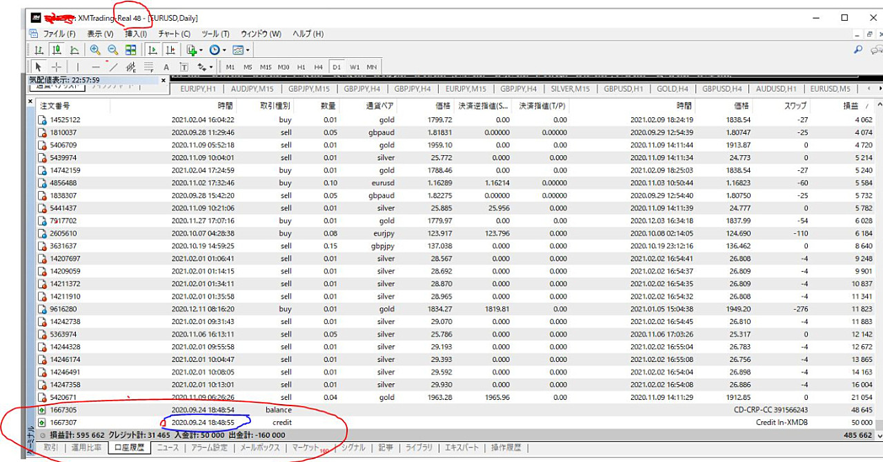The height and width of the screenshot is (462, 883).
Task: Zoom in on the chart
Action: coord(95,50)
